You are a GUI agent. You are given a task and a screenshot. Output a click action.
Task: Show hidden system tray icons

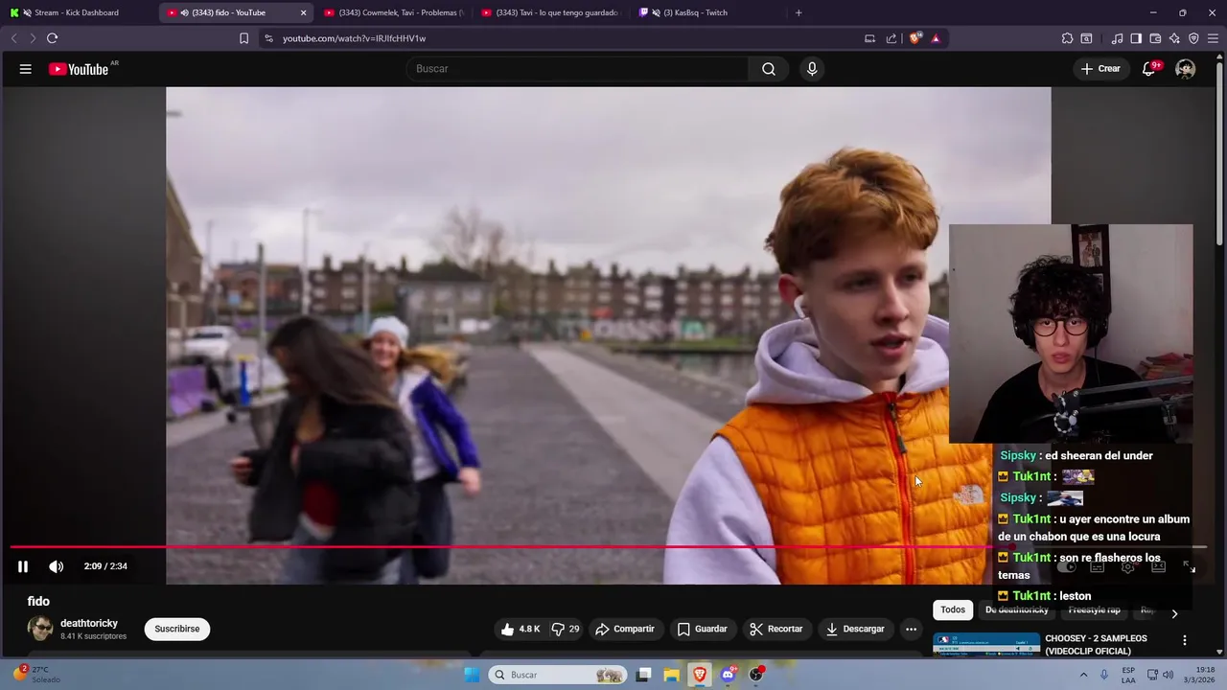pos(1084,675)
